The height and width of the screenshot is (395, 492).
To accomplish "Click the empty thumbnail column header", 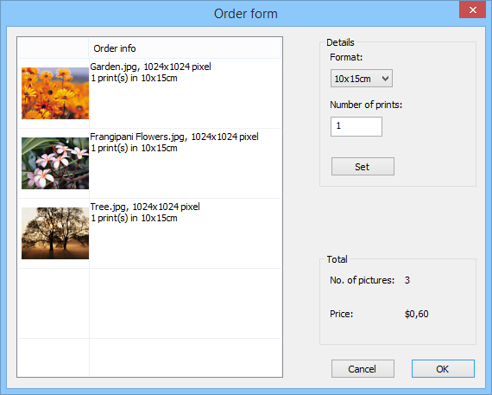I will pyautogui.click(x=54, y=48).
